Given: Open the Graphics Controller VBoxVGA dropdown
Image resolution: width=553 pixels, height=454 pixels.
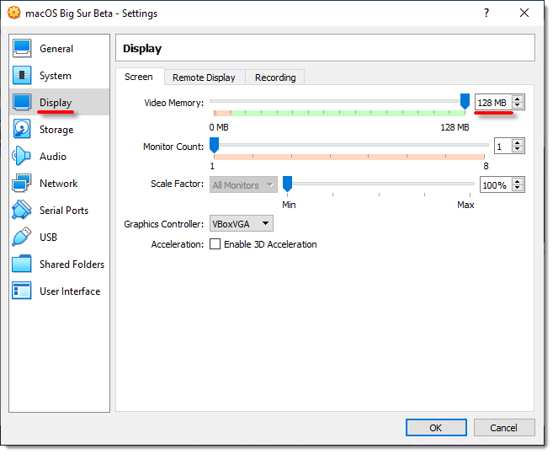Looking at the screenshot, I should click(242, 223).
